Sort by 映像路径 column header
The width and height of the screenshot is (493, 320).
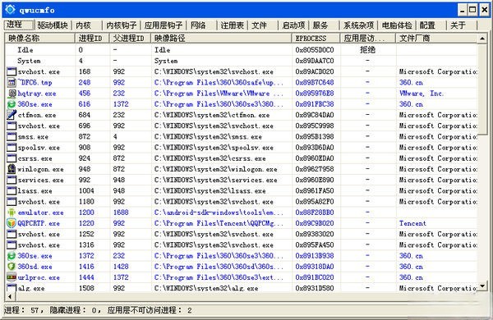(x=222, y=39)
